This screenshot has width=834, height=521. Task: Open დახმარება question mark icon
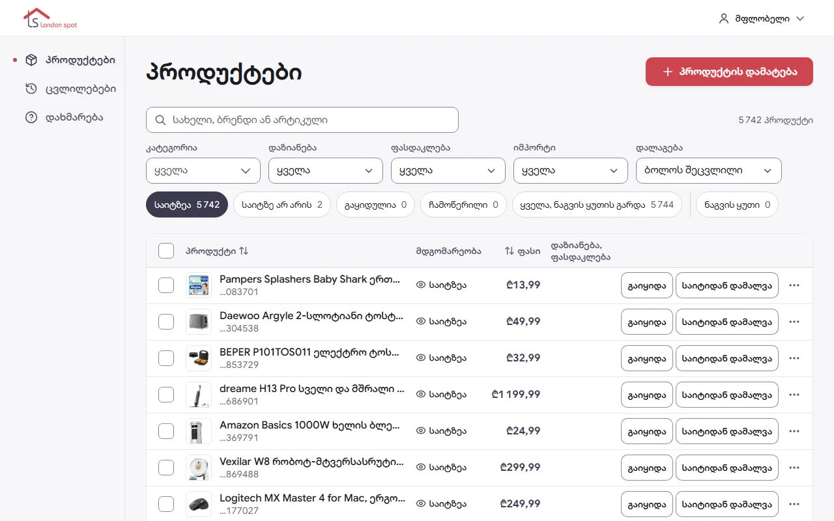pos(31,117)
